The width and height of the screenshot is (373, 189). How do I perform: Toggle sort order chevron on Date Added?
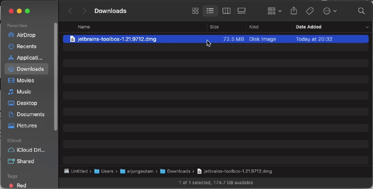(367, 27)
